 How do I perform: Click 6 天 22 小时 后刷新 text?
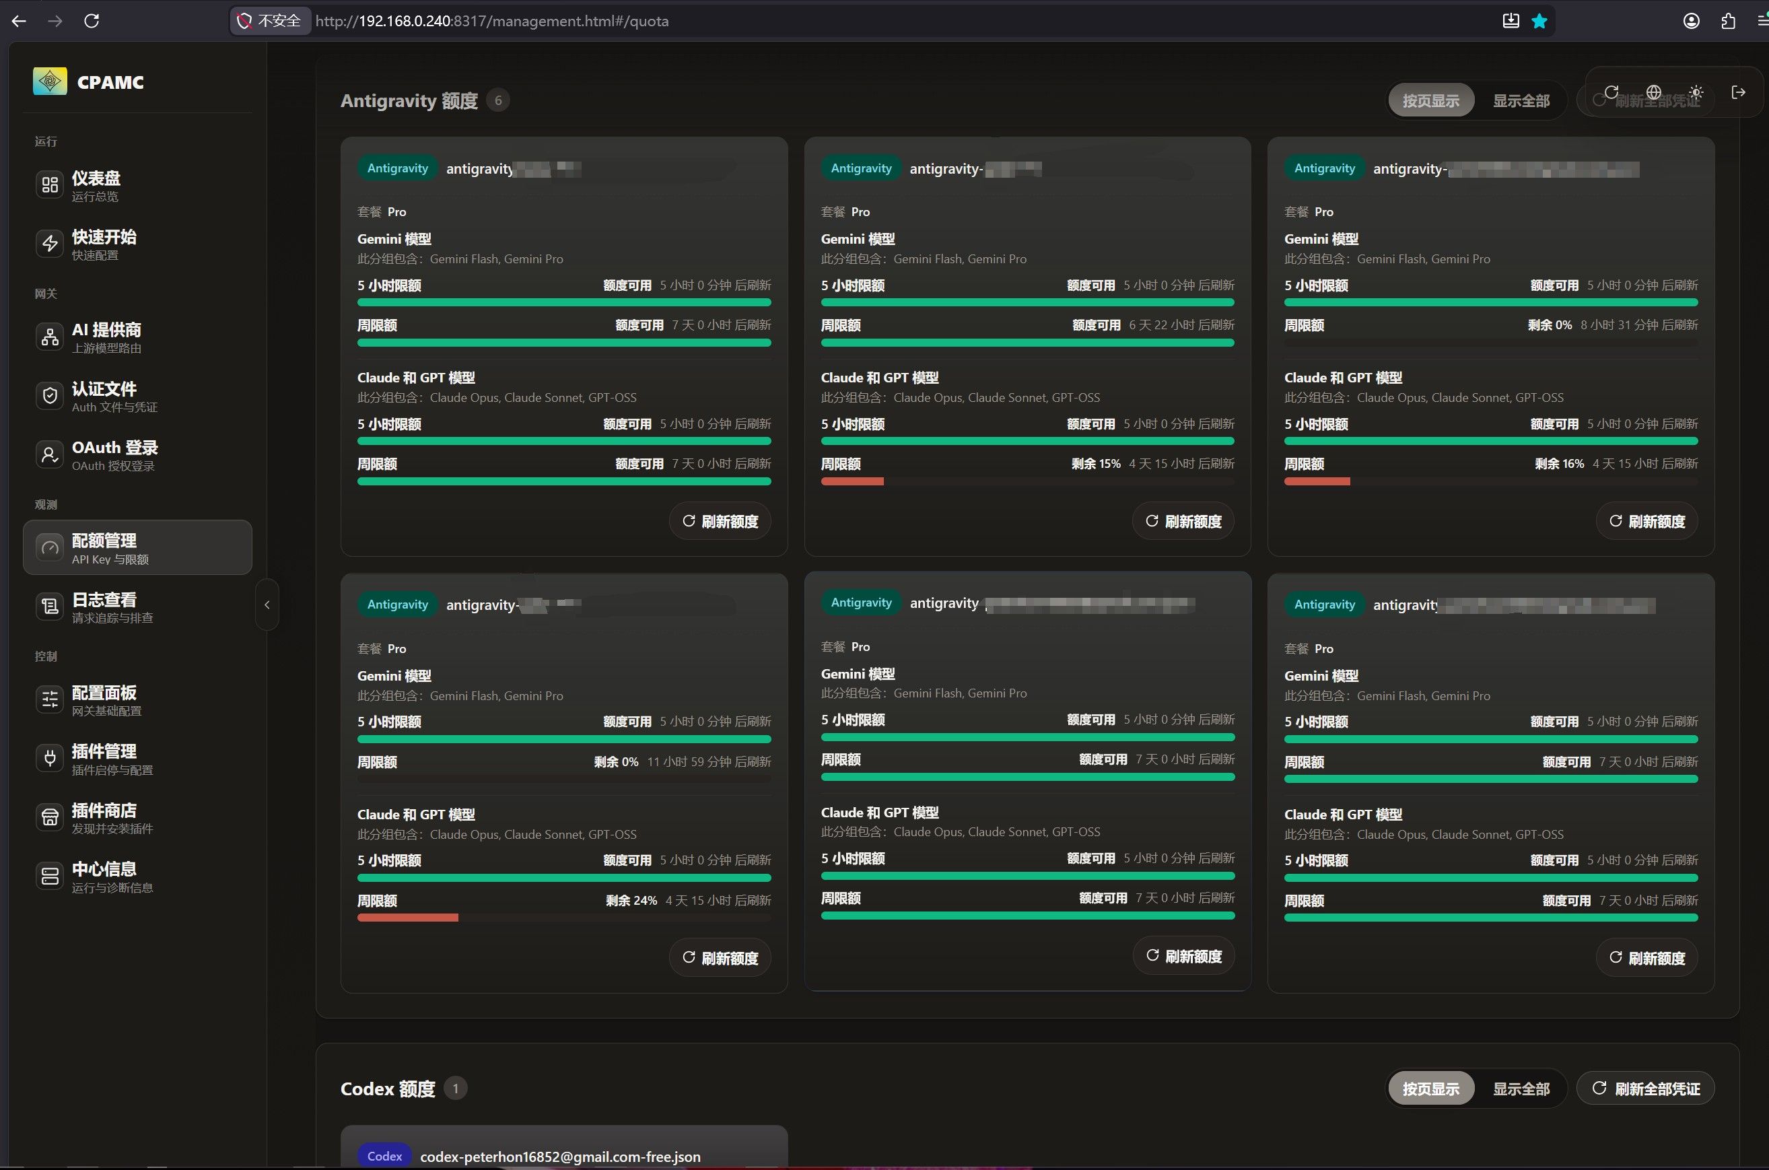click(1181, 325)
